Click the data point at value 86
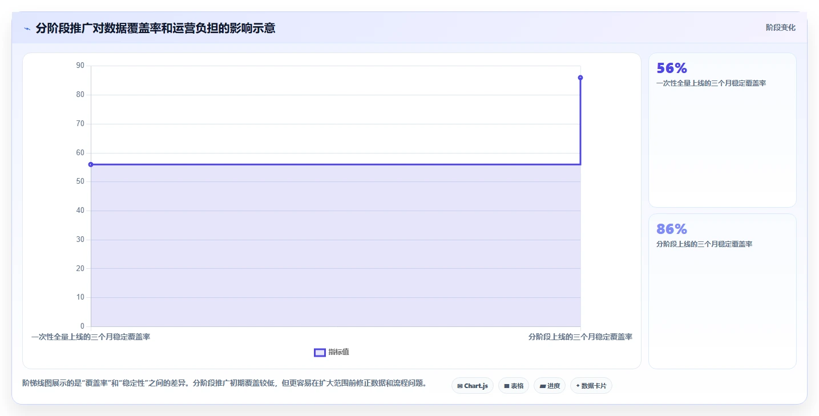 pyautogui.click(x=580, y=78)
